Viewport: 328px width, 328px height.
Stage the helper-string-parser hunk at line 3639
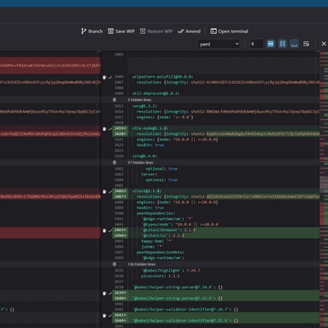[x=110, y=293]
